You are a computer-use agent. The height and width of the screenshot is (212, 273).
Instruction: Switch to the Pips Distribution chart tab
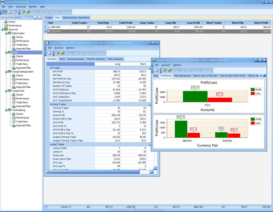(x=182, y=76)
